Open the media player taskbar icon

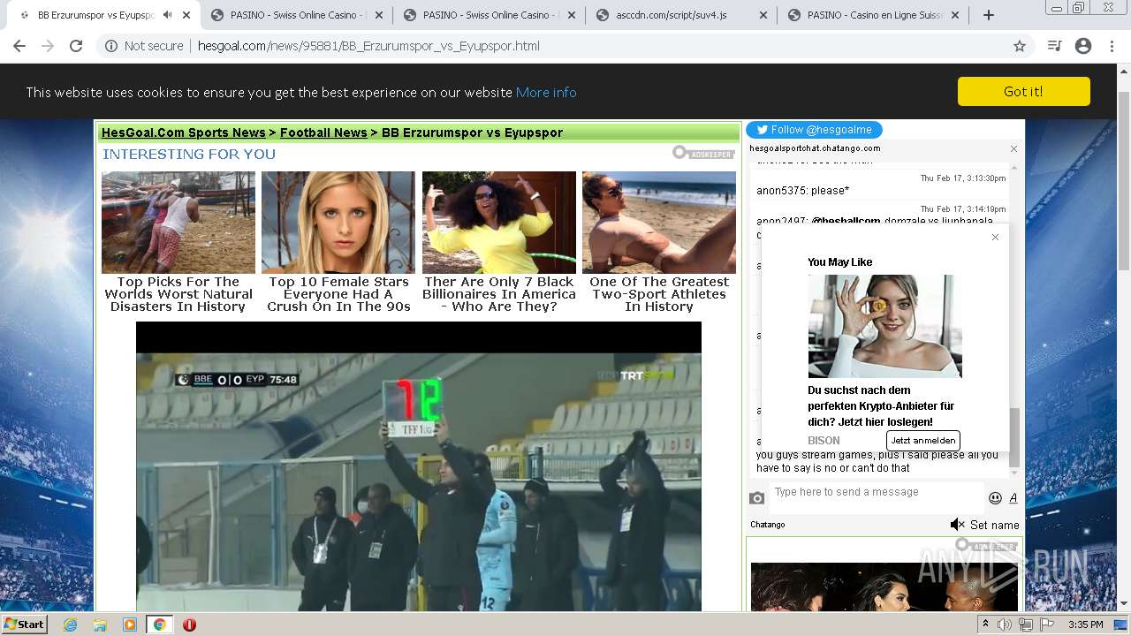[x=130, y=625]
